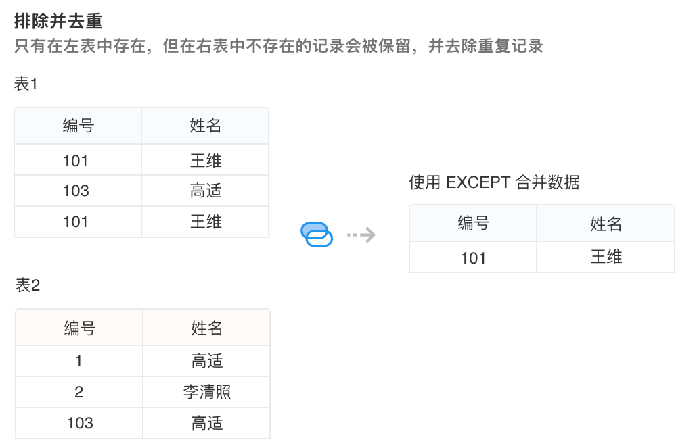This screenshot has height=442, width=697.
Task: Click the 103 cell in 表1
Action: point(76,191)
